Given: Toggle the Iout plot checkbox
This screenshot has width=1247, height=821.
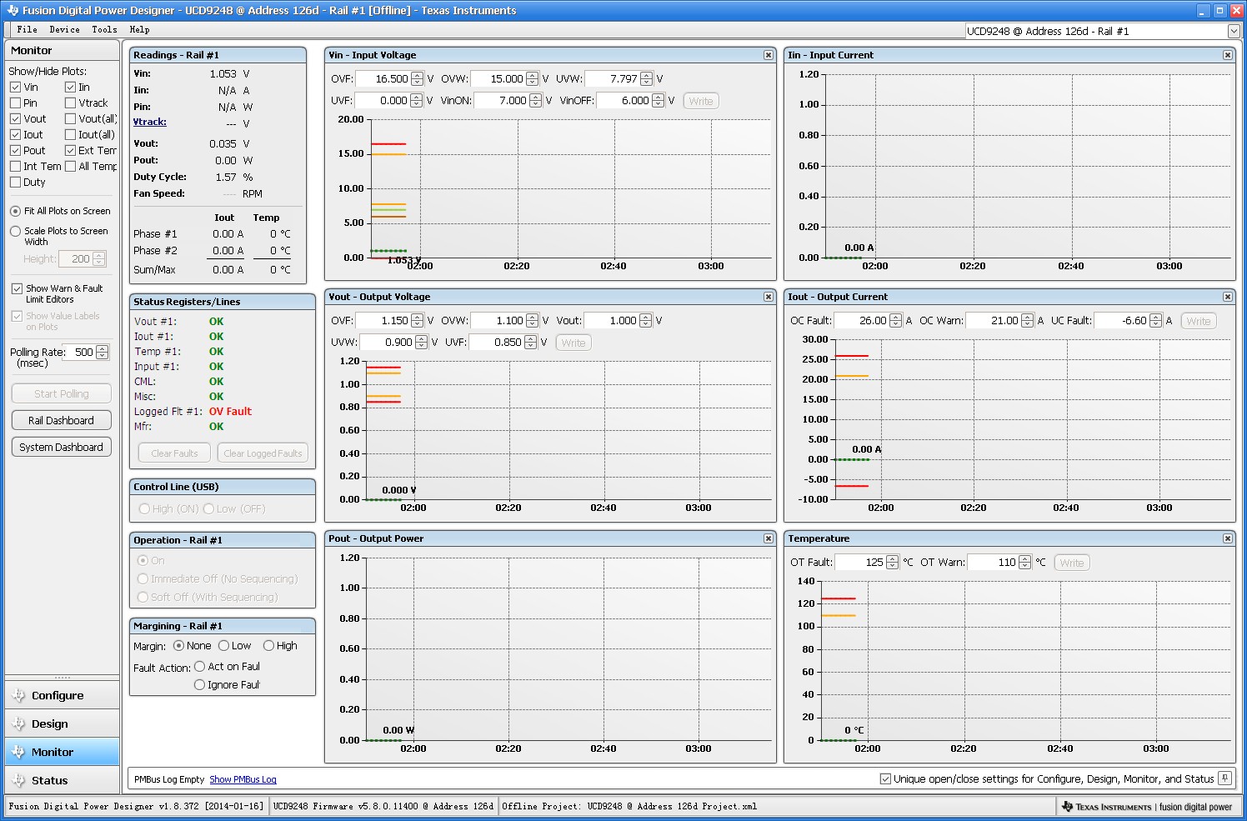Looking at the screenshot, I should click(15, 134).
